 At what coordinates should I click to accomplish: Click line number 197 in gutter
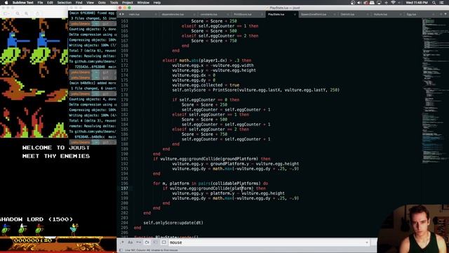124,188
